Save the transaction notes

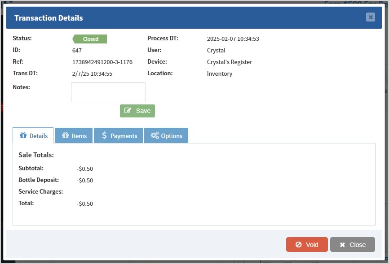[137, 111]
